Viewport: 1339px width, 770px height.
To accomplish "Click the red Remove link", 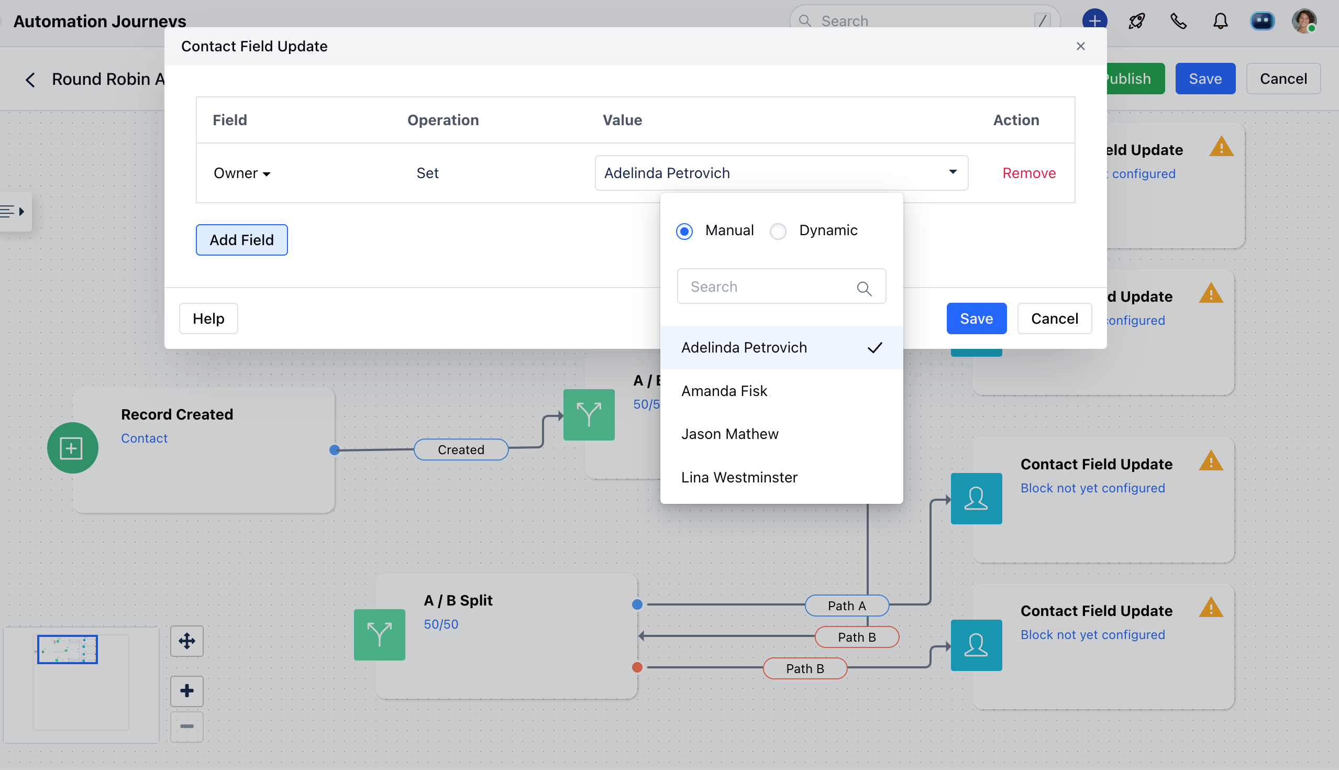I will [1028, 173].
